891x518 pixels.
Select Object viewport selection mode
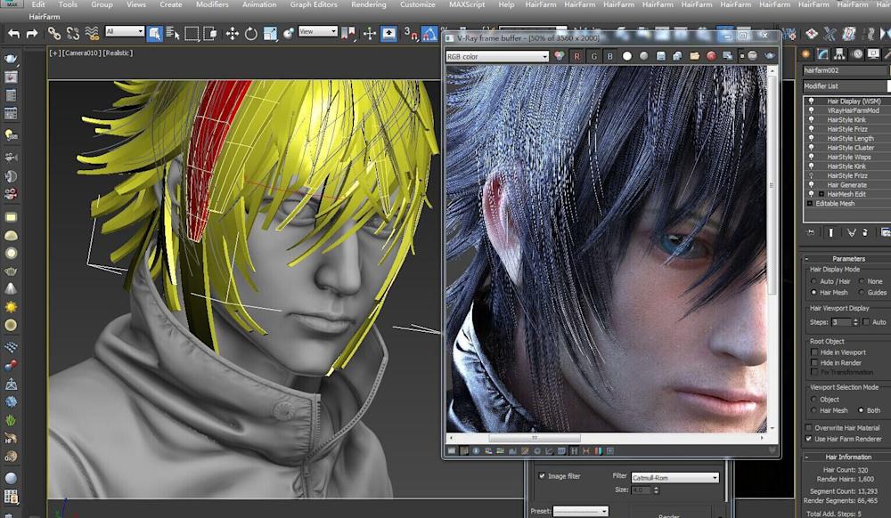(x=813, y=400)
